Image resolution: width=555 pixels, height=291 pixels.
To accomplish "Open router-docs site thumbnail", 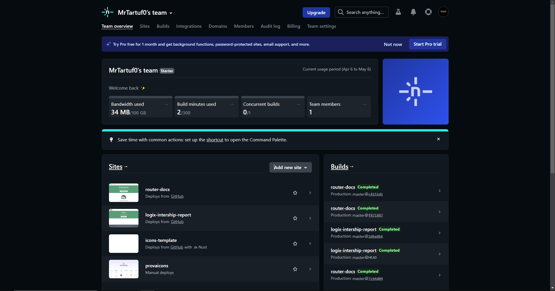I will click(124, 193).
